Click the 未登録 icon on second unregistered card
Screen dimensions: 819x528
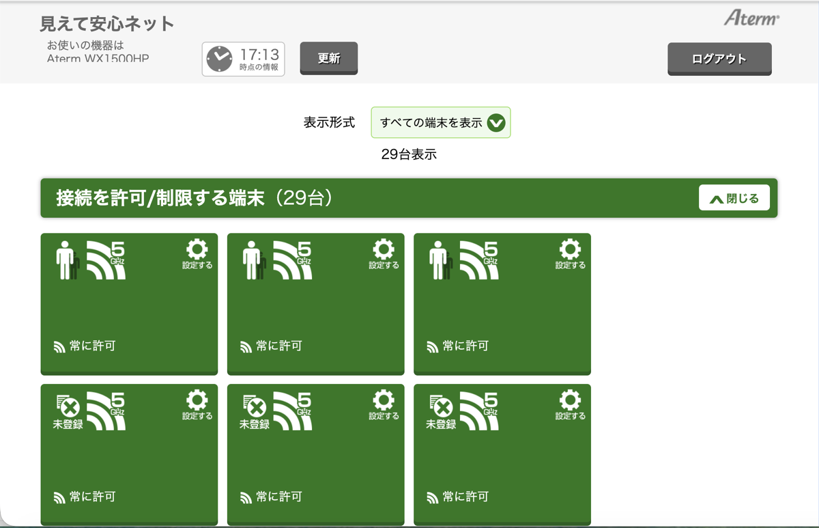(255, 412)
